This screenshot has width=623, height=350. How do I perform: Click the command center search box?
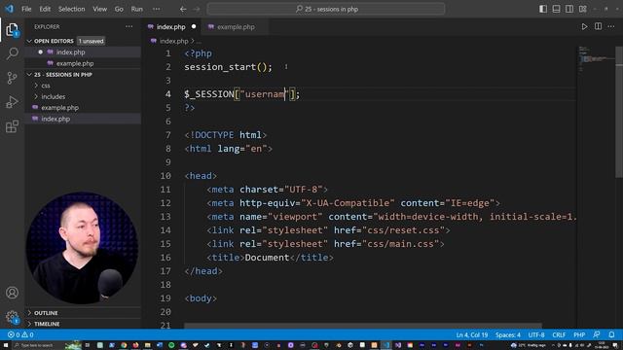tap(326, 9)
